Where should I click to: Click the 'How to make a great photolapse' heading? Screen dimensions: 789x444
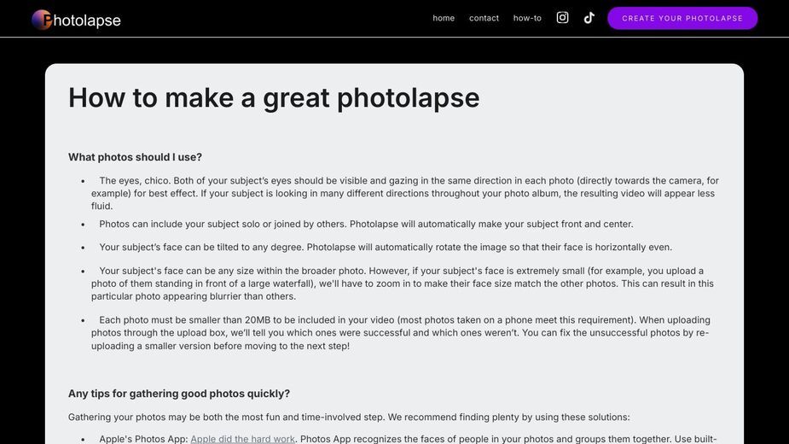coord(274,97)
